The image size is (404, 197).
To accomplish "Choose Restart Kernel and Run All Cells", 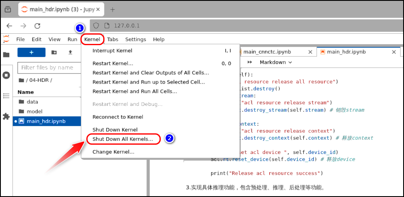I will (161, 91).
